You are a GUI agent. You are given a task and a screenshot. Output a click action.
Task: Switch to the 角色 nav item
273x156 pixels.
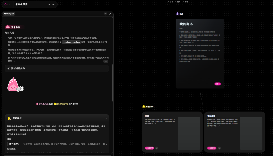click(186, 2)
